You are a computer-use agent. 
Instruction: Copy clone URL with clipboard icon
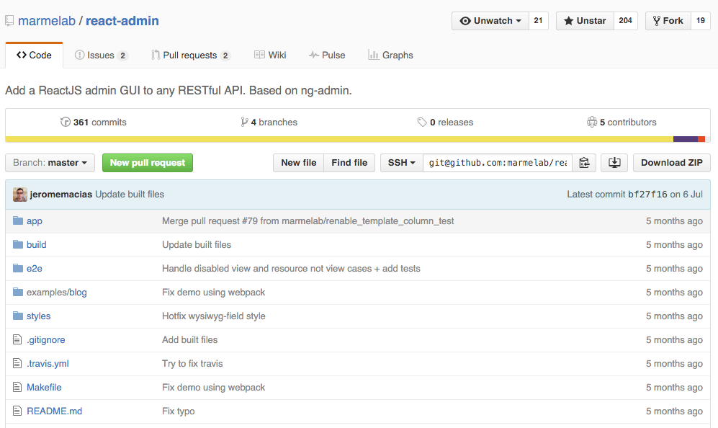584,163
